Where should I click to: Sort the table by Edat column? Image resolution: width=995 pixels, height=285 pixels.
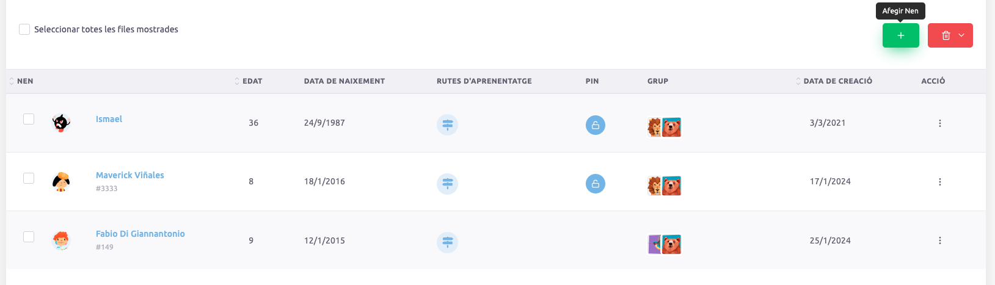click(252, 81)
